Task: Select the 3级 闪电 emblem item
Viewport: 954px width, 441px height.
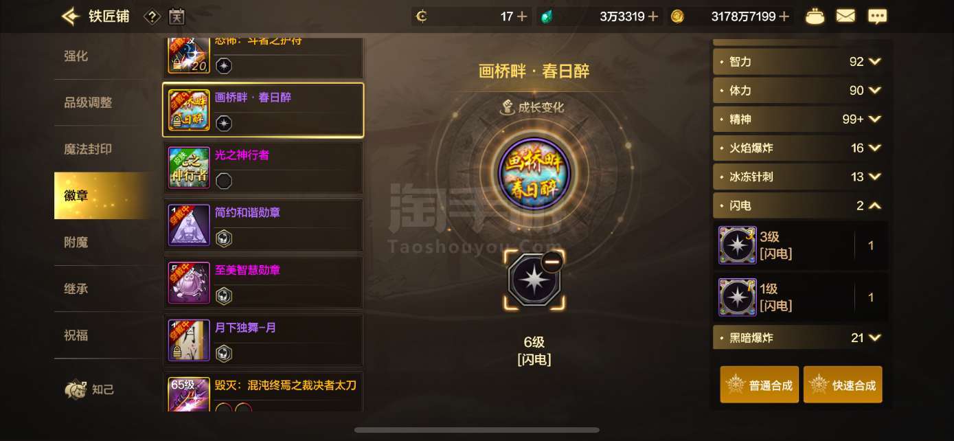Action: click(x=802, y=245)
